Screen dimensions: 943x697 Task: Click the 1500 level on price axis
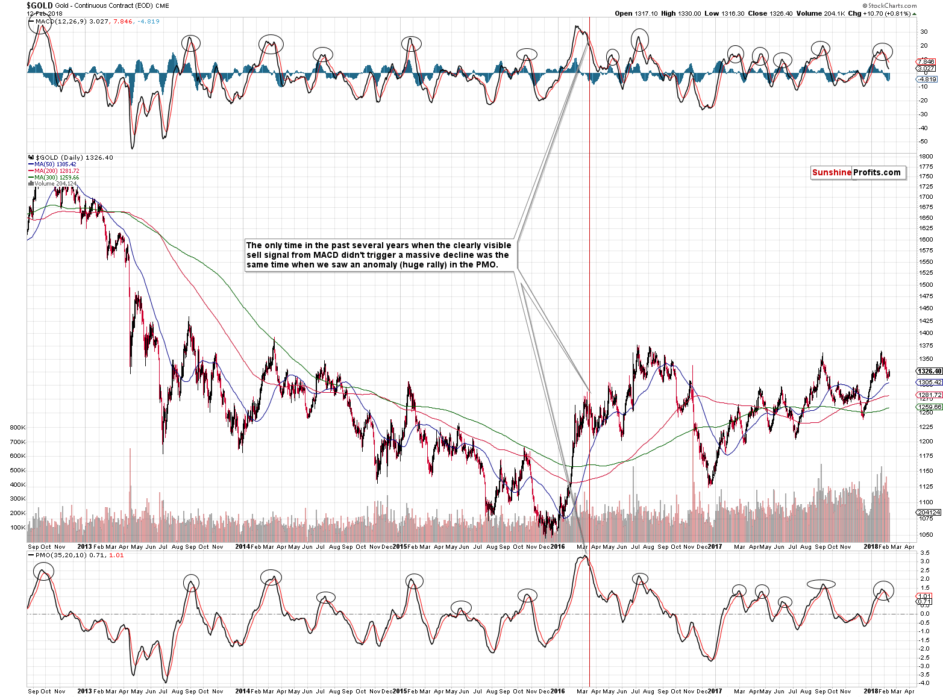(926, 285)
